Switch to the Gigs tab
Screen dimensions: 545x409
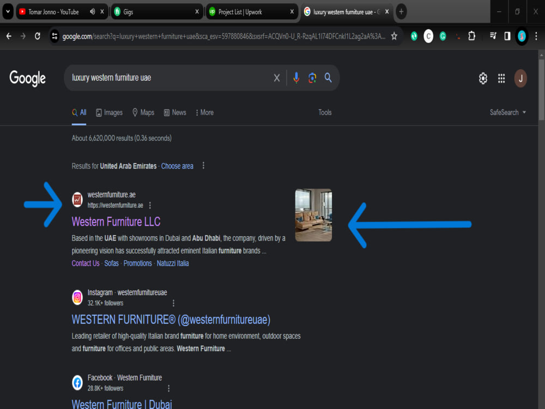[156, 12]
